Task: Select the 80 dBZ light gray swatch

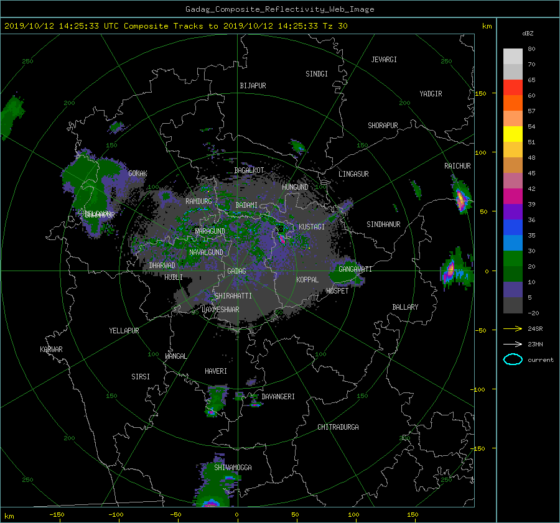Action: pyautogui.click(x=513, y=56)
